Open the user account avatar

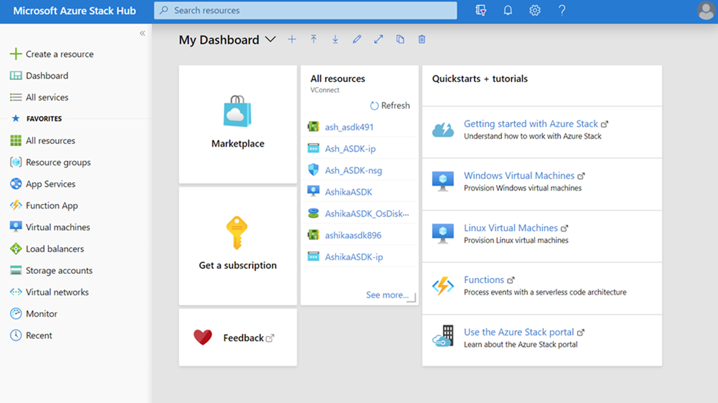(706, 11)
